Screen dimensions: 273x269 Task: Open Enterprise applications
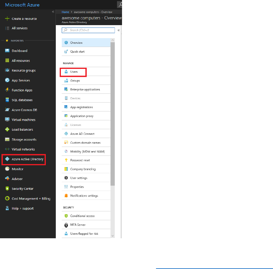pyautogui.click(x=86, y=89)
